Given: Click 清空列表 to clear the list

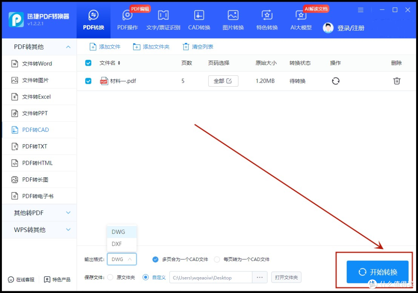Looking at the screenshot, I should pyautogui.click(x=198, y=47).
